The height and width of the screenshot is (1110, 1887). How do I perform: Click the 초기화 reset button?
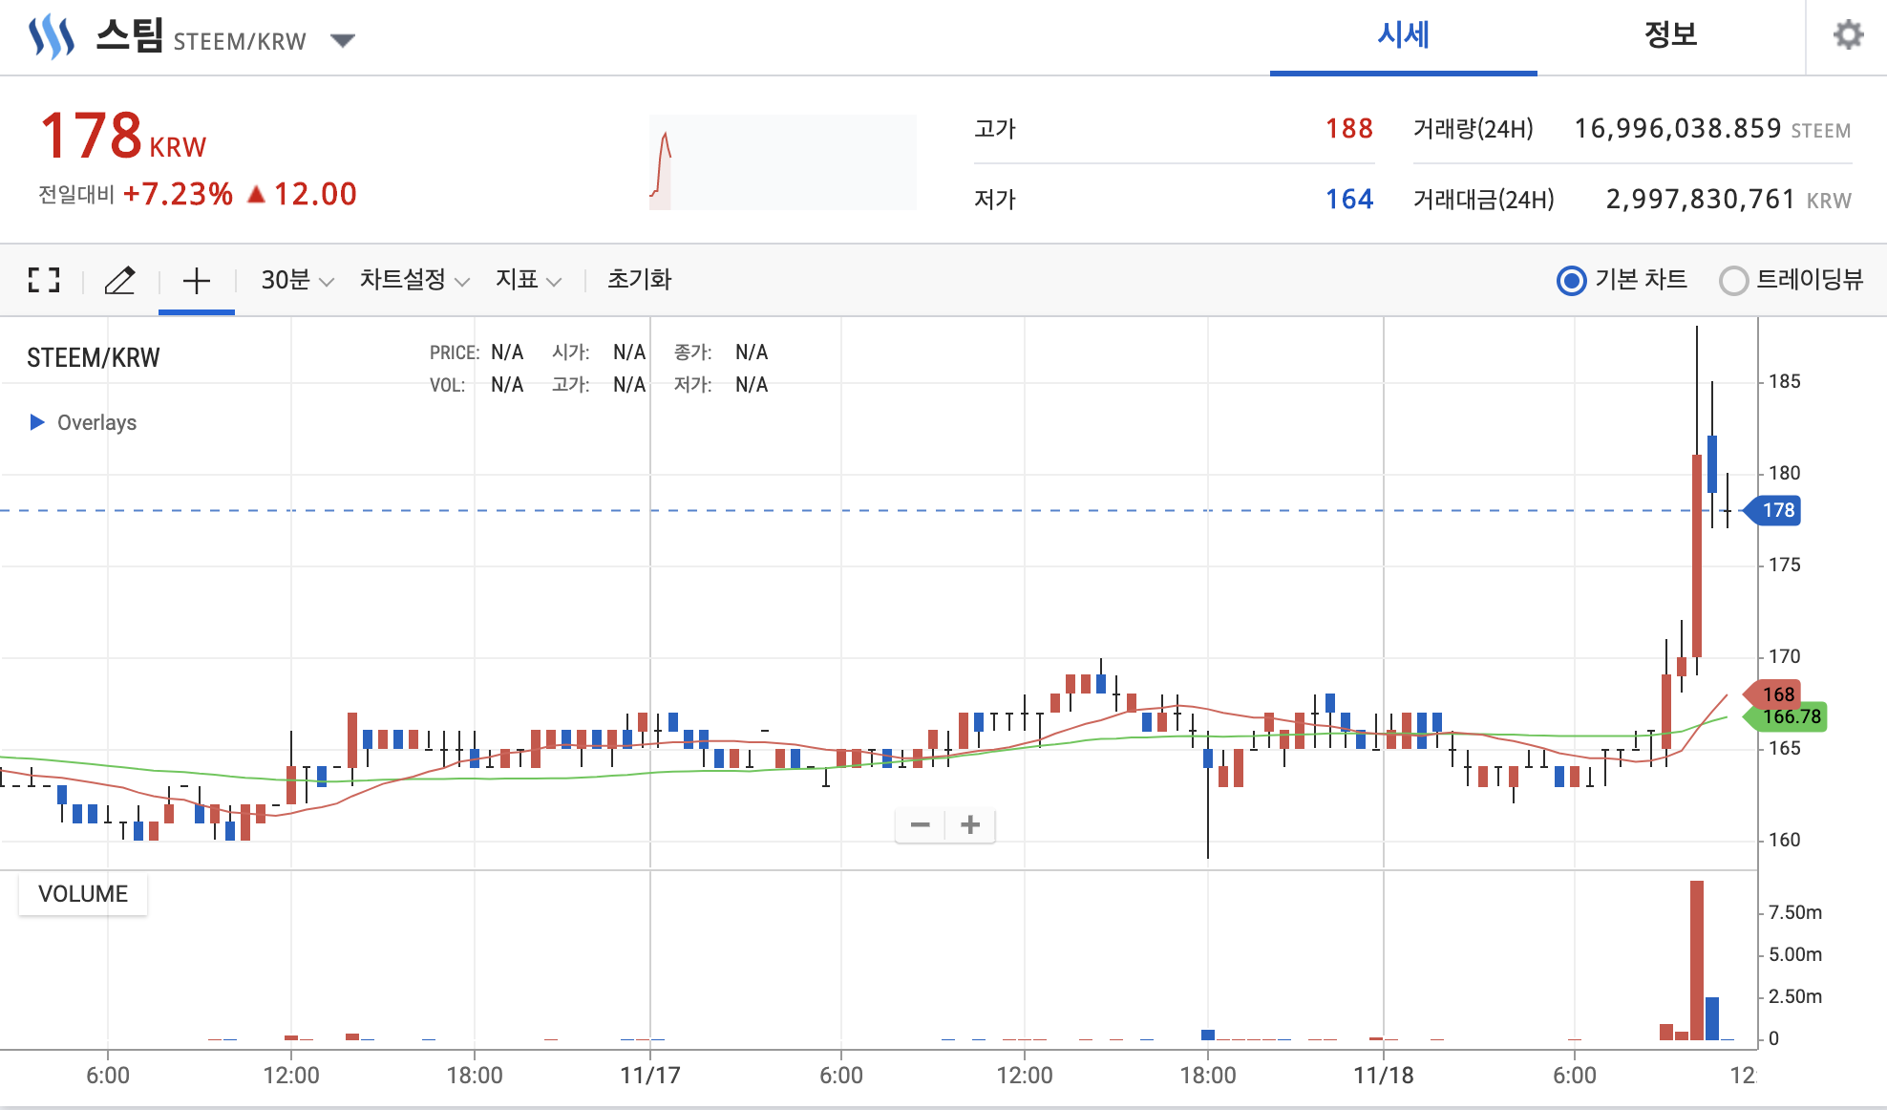point(639,280)
